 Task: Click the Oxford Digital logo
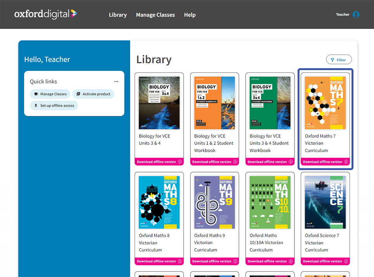pos(45,14)
